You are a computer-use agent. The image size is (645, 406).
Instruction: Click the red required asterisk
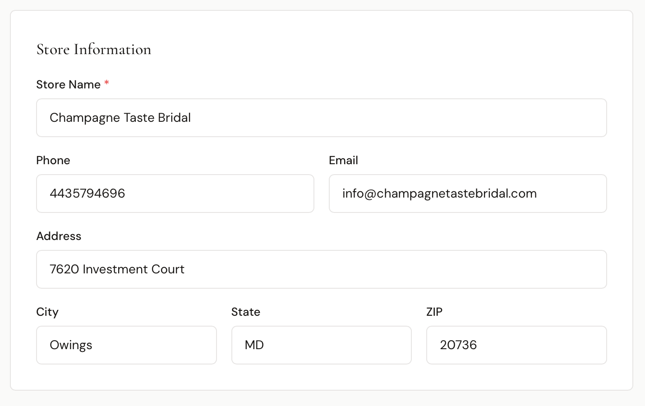click(x=106, y=83)
